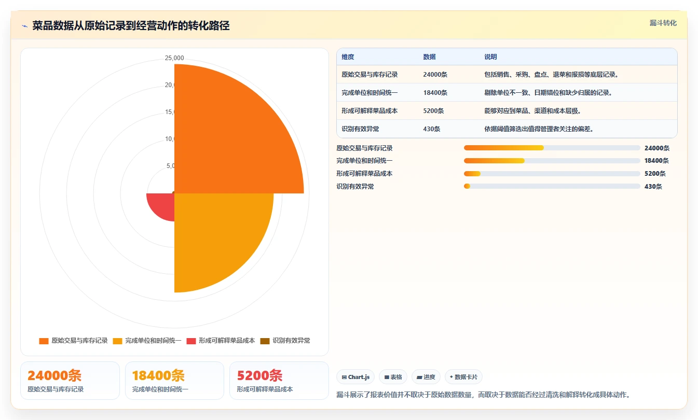
Task: Open the 18400条 data card
Action: click(174, 381)
